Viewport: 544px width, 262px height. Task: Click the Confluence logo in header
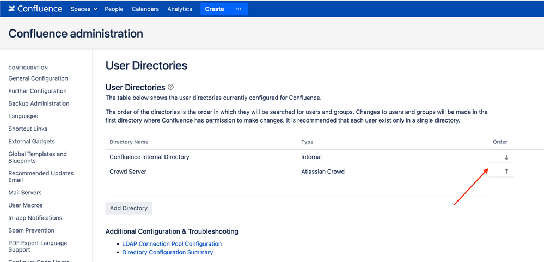(35, 9)
